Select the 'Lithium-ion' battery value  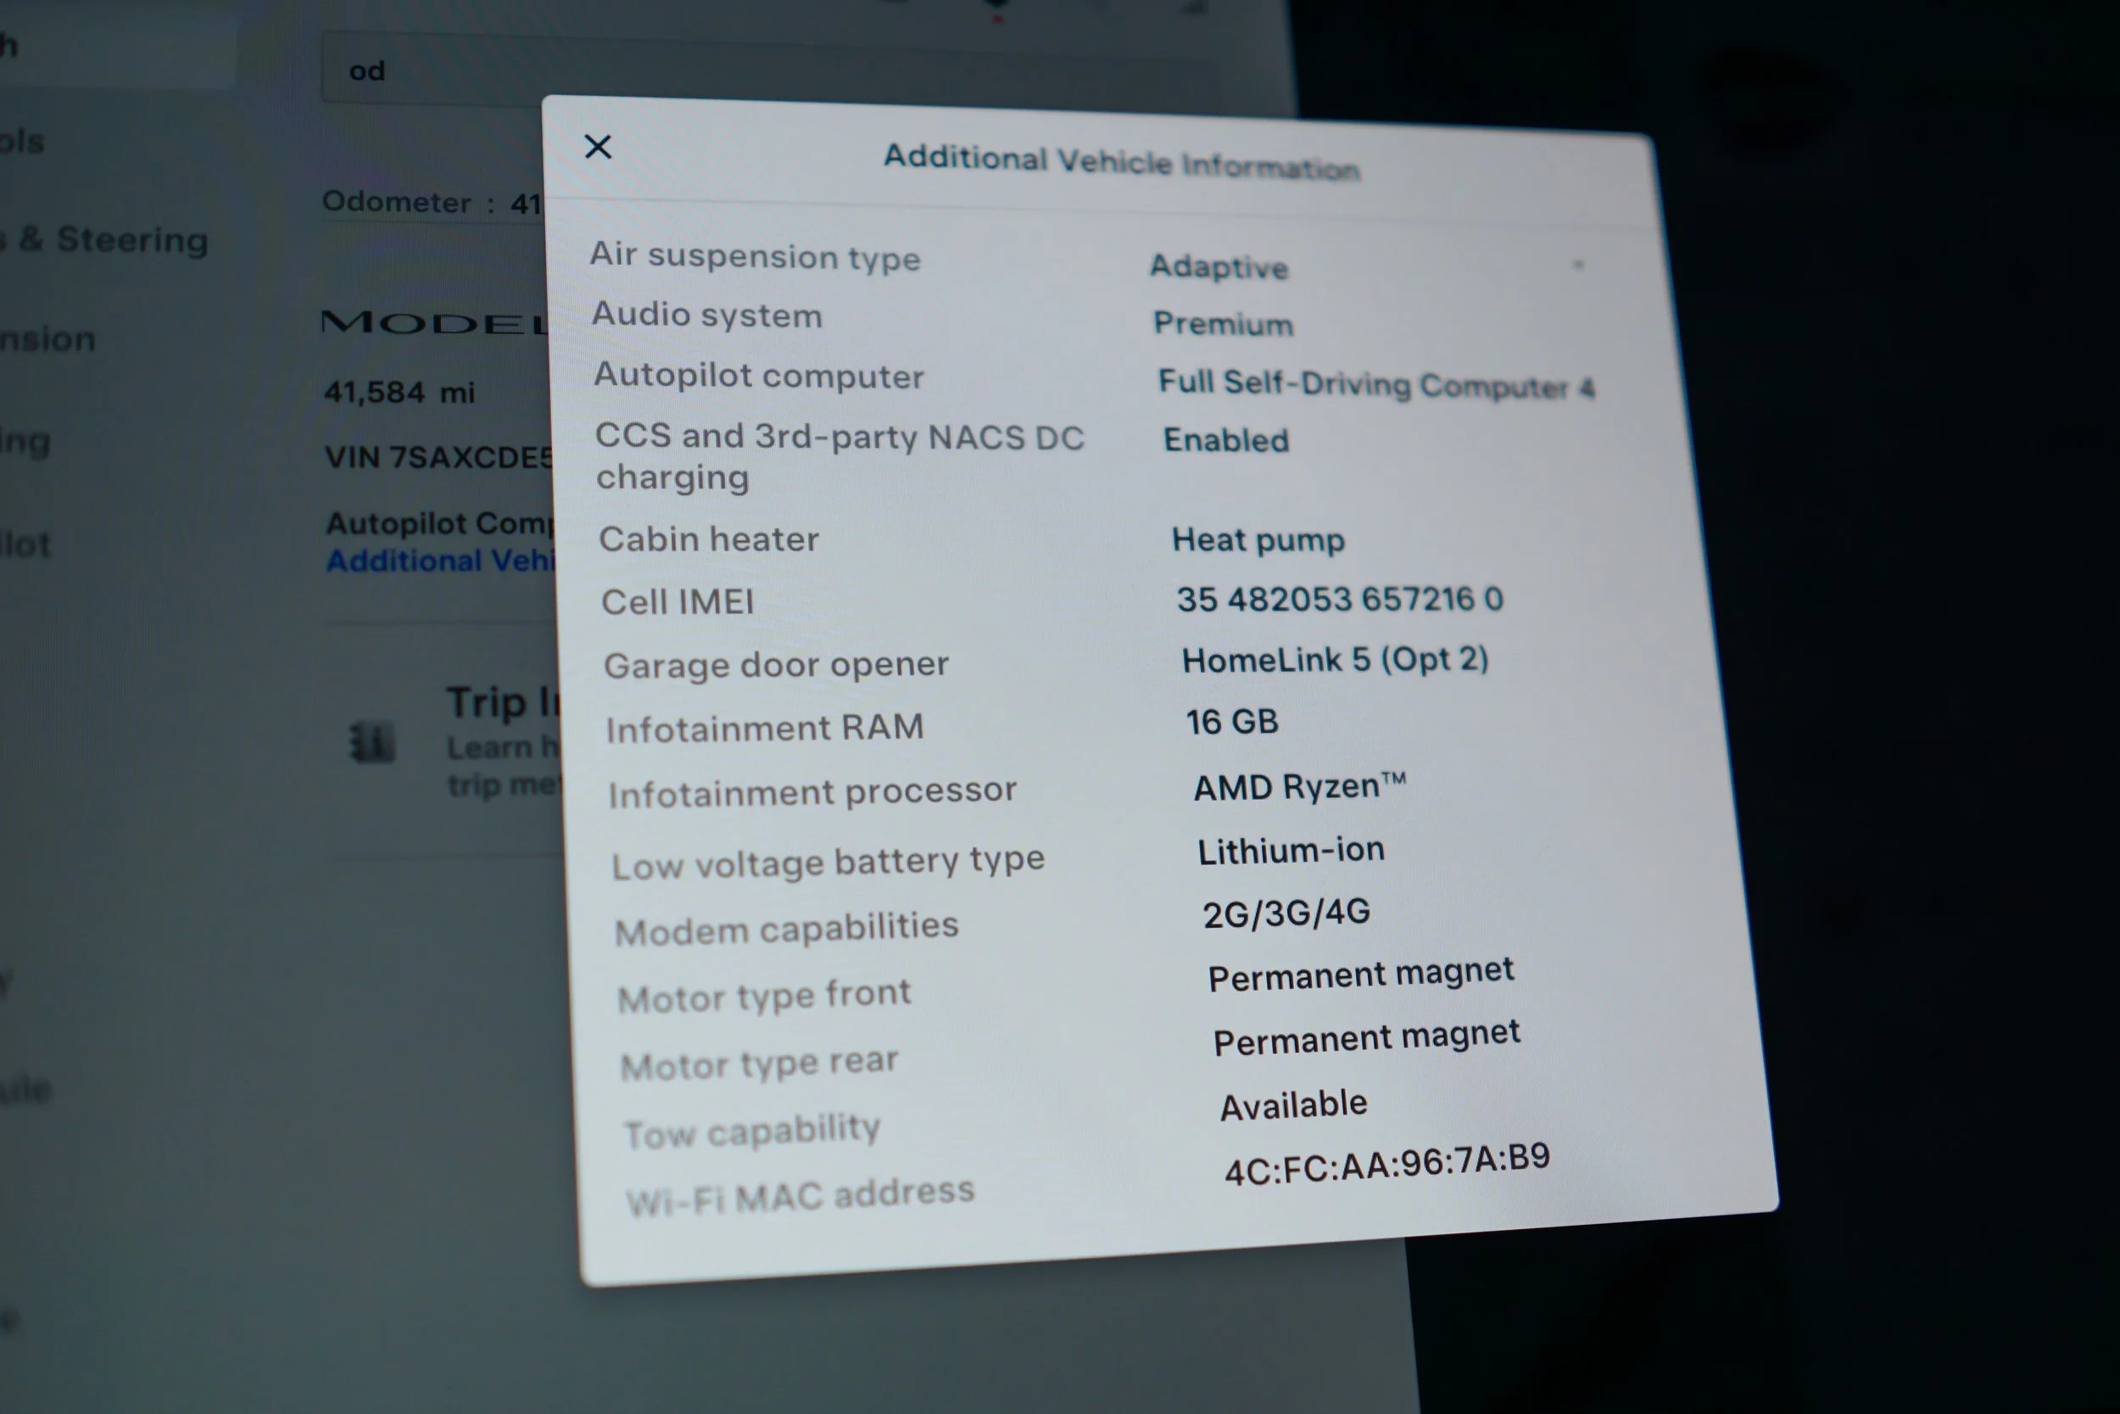(x=1290, y=851)
